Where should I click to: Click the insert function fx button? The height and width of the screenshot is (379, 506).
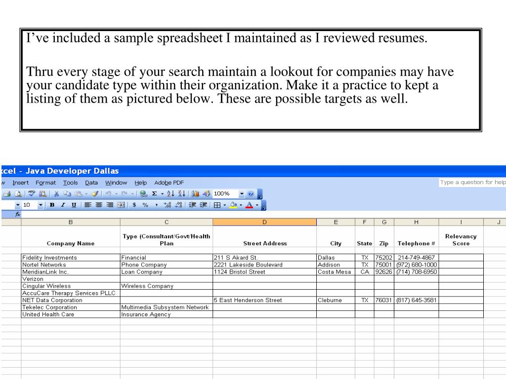[17, 214]
